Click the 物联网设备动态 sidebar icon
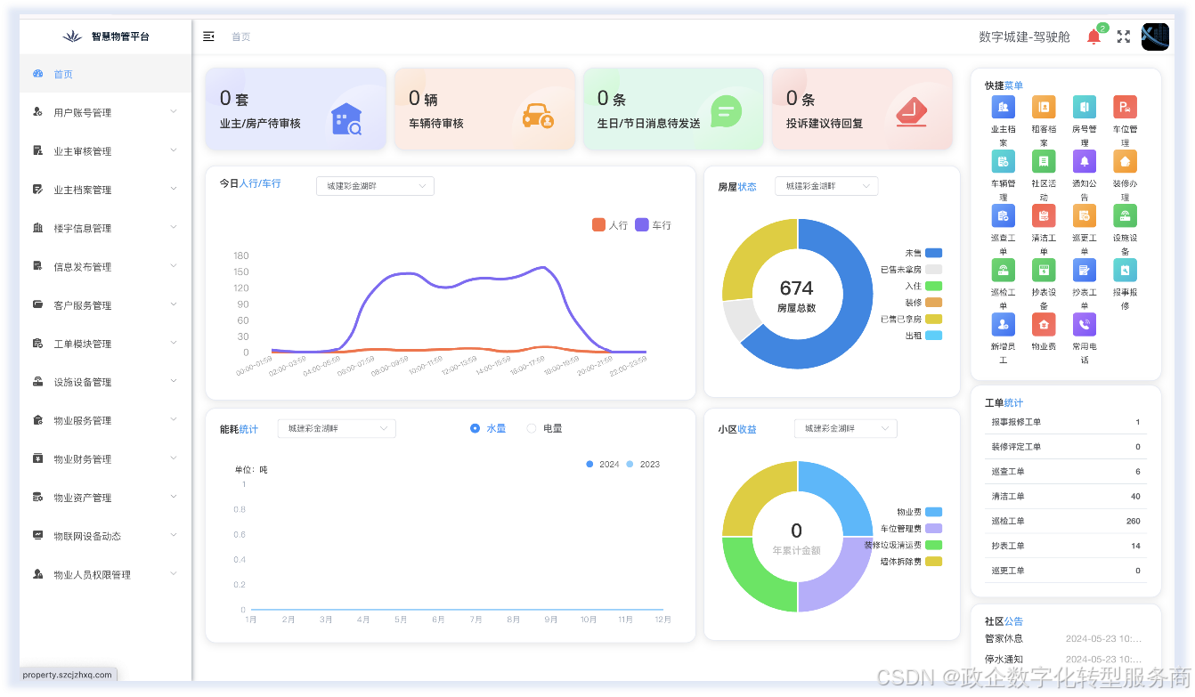Viewport: 1195px width, 697px height. coord(37,536)
